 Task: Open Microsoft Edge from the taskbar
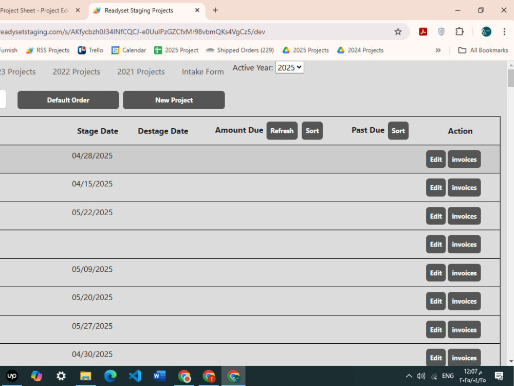[x=110, y=376]
